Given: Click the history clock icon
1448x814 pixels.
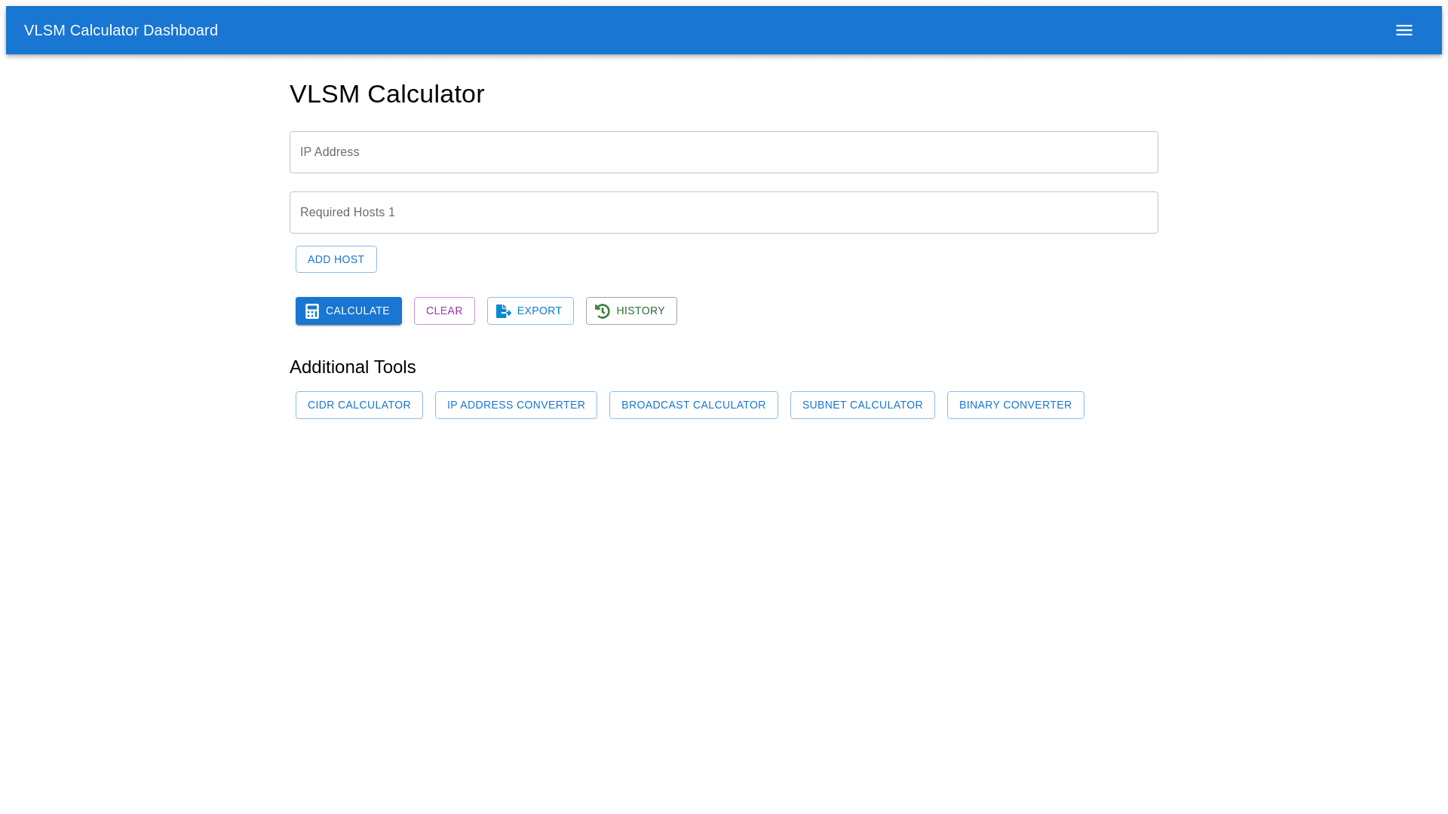Looking at the screenshot, I should (x=602, y=311).
